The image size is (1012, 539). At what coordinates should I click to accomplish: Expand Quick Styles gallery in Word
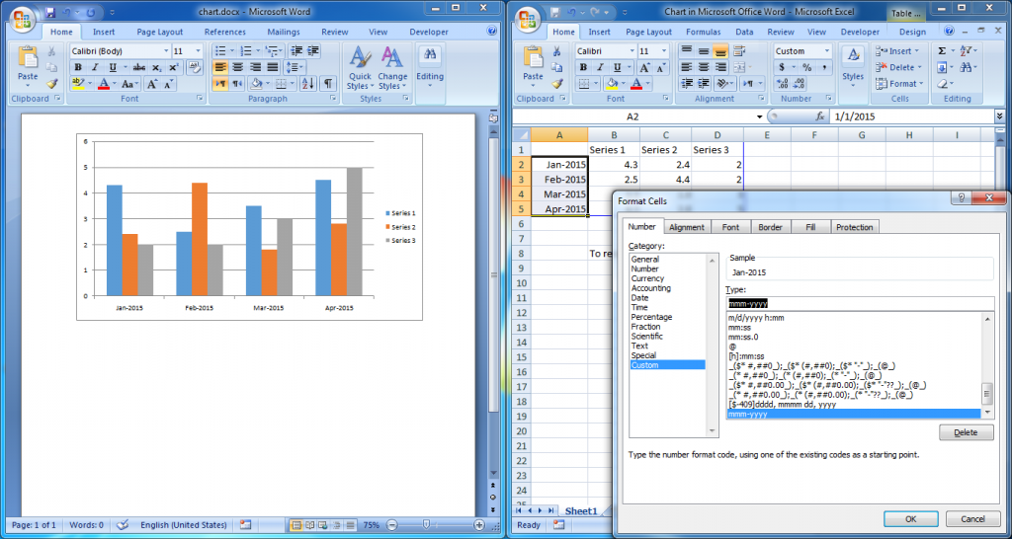360,68
